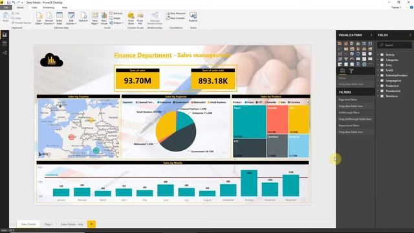This screenshot has width=414, height=233.
Task: Collapse the Visualizations pane
Action: click(x=371, y=35)
